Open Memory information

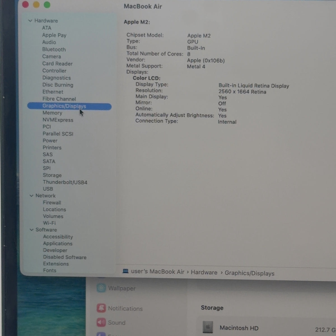click(52, 113)
